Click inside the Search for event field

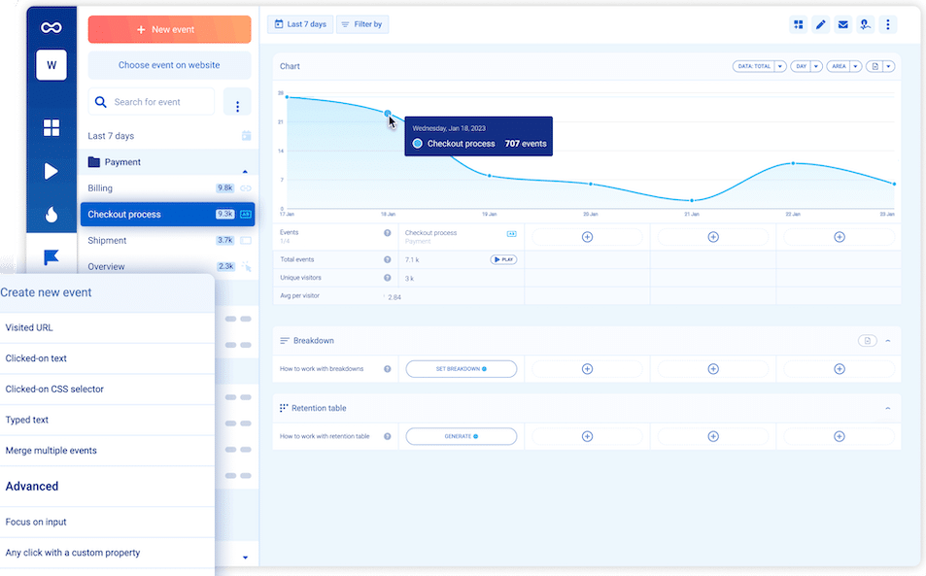pos(155,101)
